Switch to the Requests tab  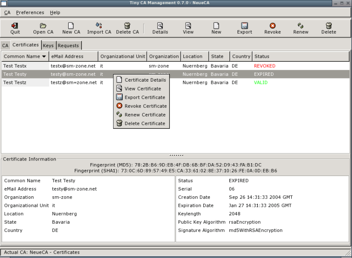[68, 45]
